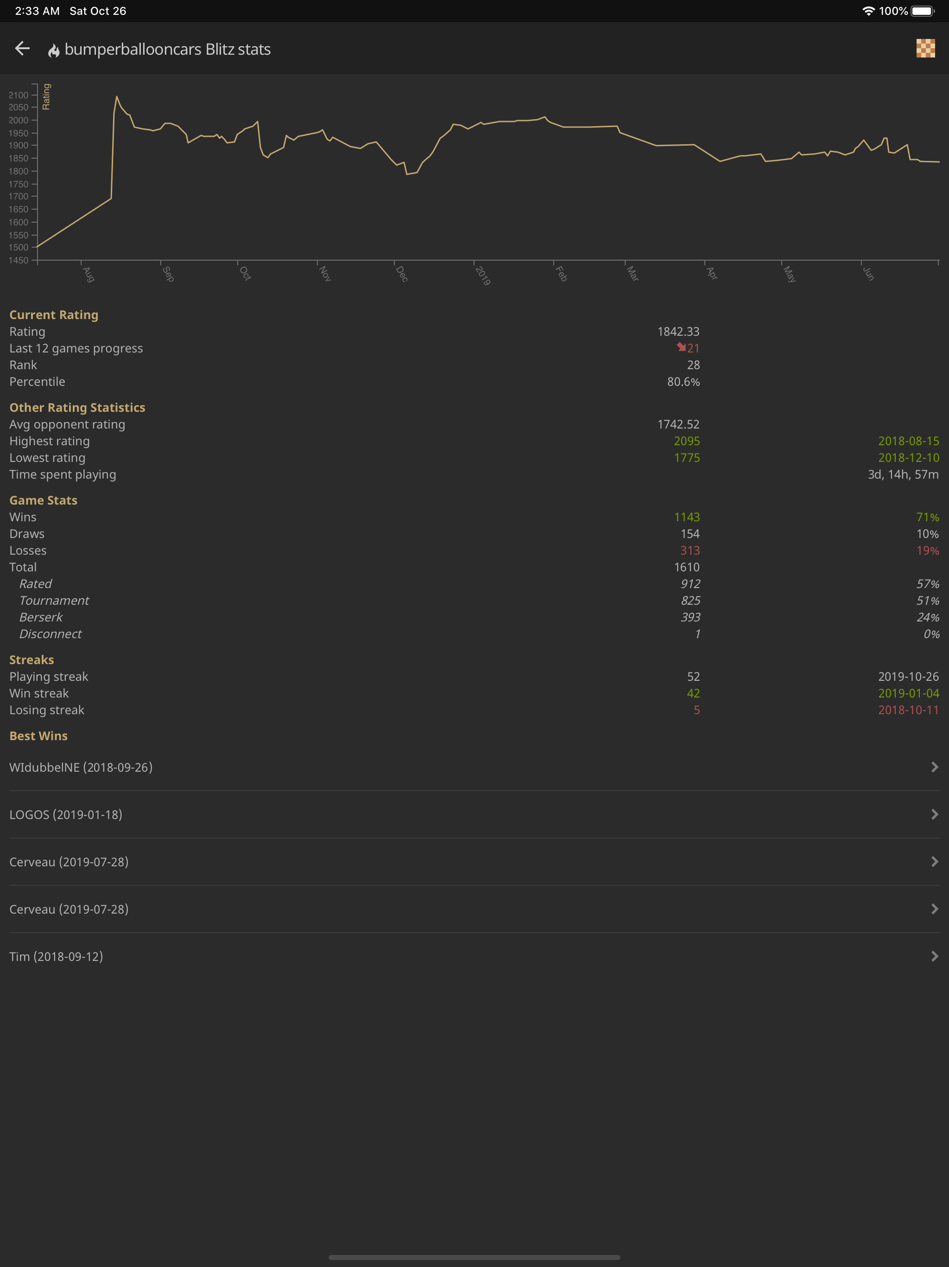Tap playing streak date 2019-10-26
The width and height of the screenshot is (949, 1267).
(908, 677)
